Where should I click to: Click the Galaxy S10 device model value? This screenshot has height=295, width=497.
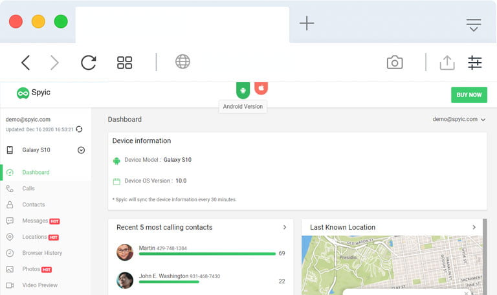click(x=177, y=160)
